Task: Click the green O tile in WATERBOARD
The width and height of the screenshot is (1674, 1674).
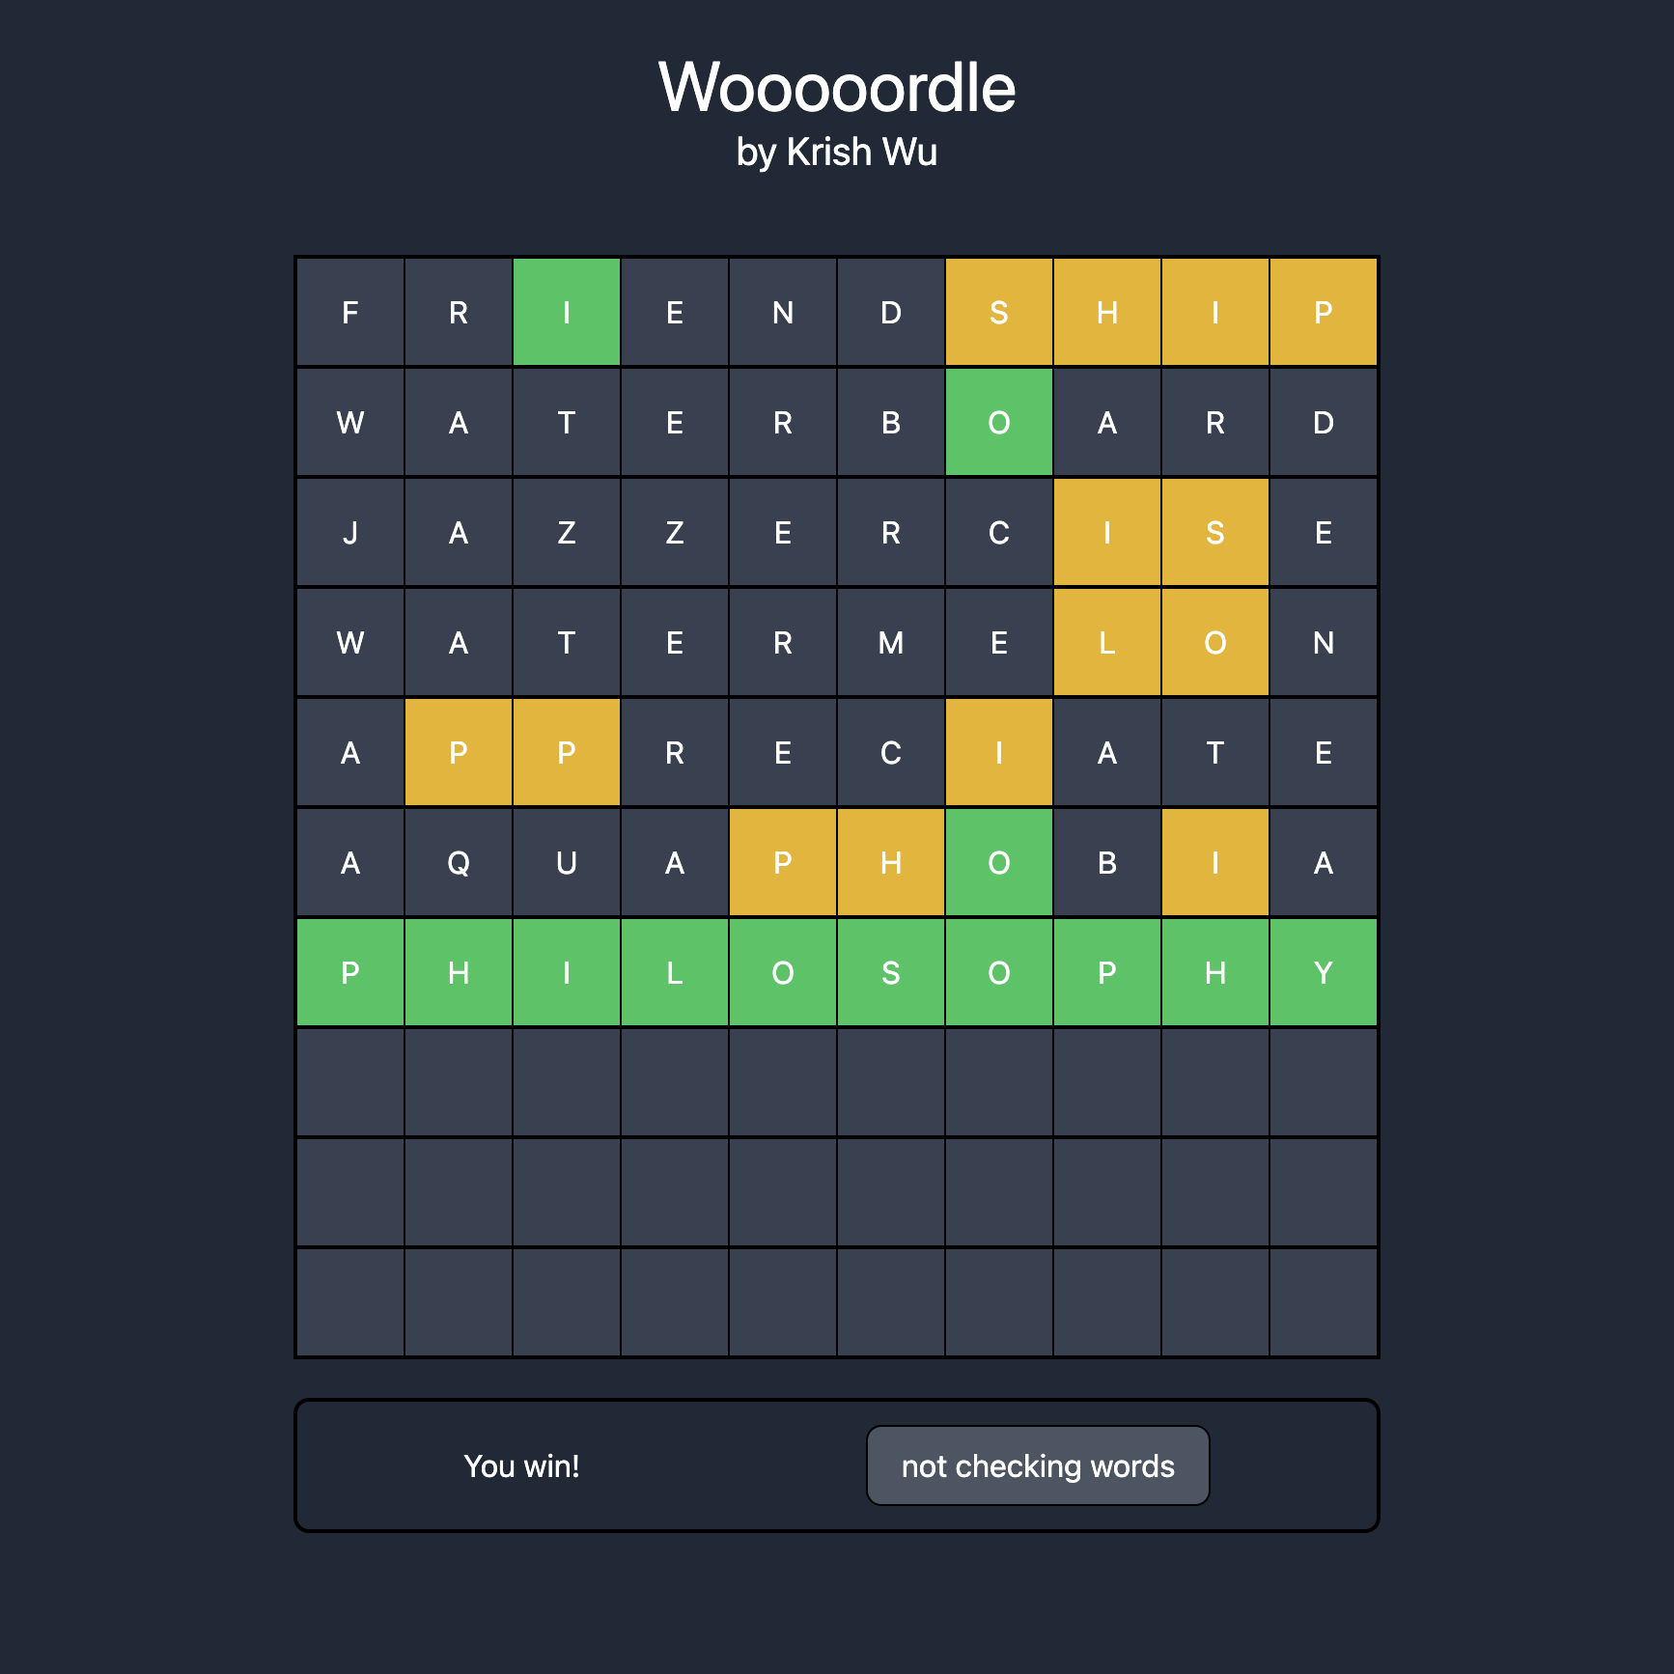Action: 999,422
